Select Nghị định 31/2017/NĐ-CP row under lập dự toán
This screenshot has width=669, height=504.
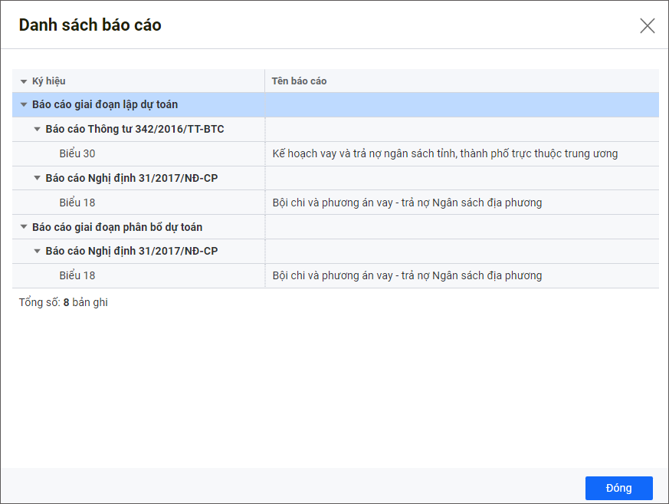(132, 178)
